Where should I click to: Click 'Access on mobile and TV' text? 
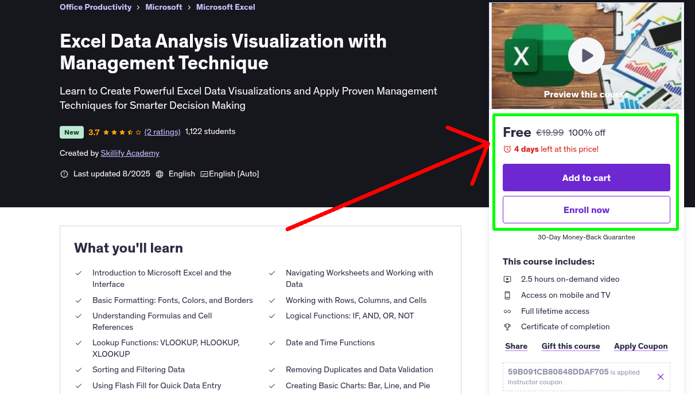pos(565,295)
